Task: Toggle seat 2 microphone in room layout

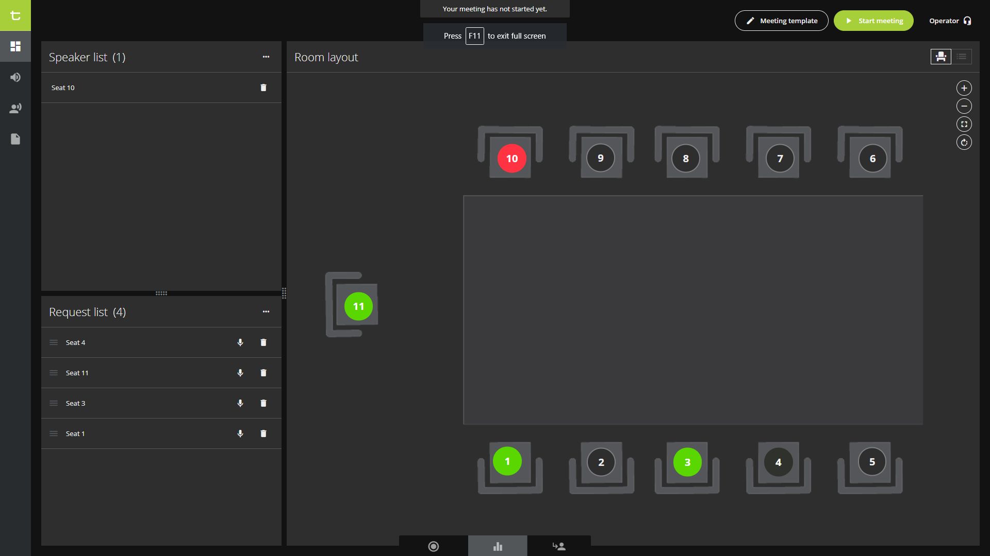Action: [x=601, y=462]
